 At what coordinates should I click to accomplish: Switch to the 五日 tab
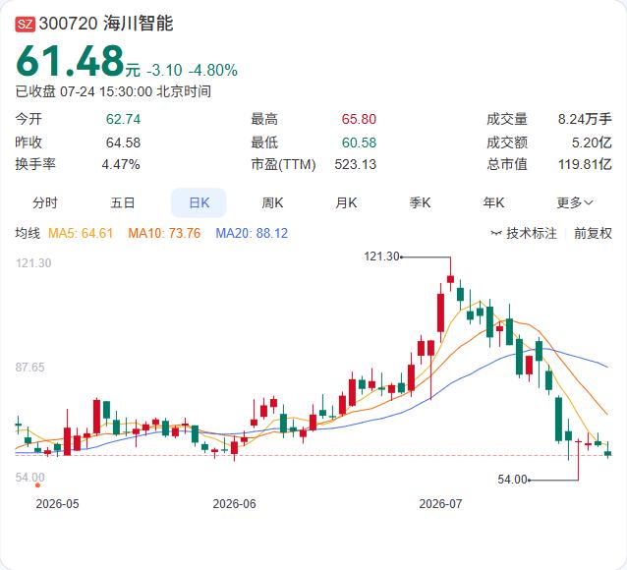click(123, 202)
